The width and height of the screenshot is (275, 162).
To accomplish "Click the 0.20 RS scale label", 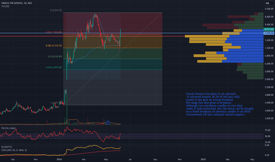I will pyautogui.click(x=267, y=155).
